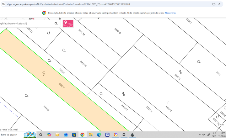This screenshot has height=138, width=226.
Task: Open the network connection tray icon
Action: pyautogui.click(x=208, y=135)
